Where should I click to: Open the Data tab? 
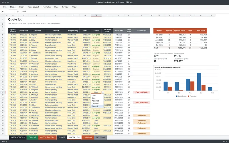pos(56,7)
